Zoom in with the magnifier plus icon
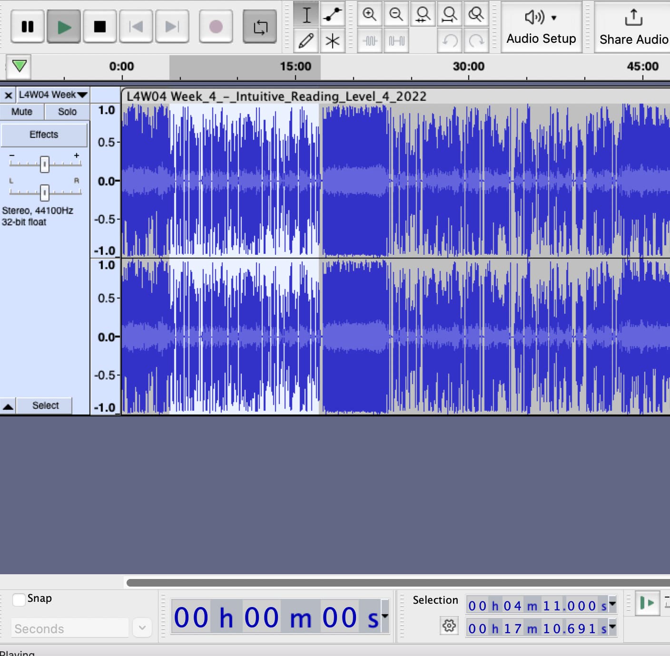The height and width of the screenshot is (656, 670). click(x=370, y=15)
